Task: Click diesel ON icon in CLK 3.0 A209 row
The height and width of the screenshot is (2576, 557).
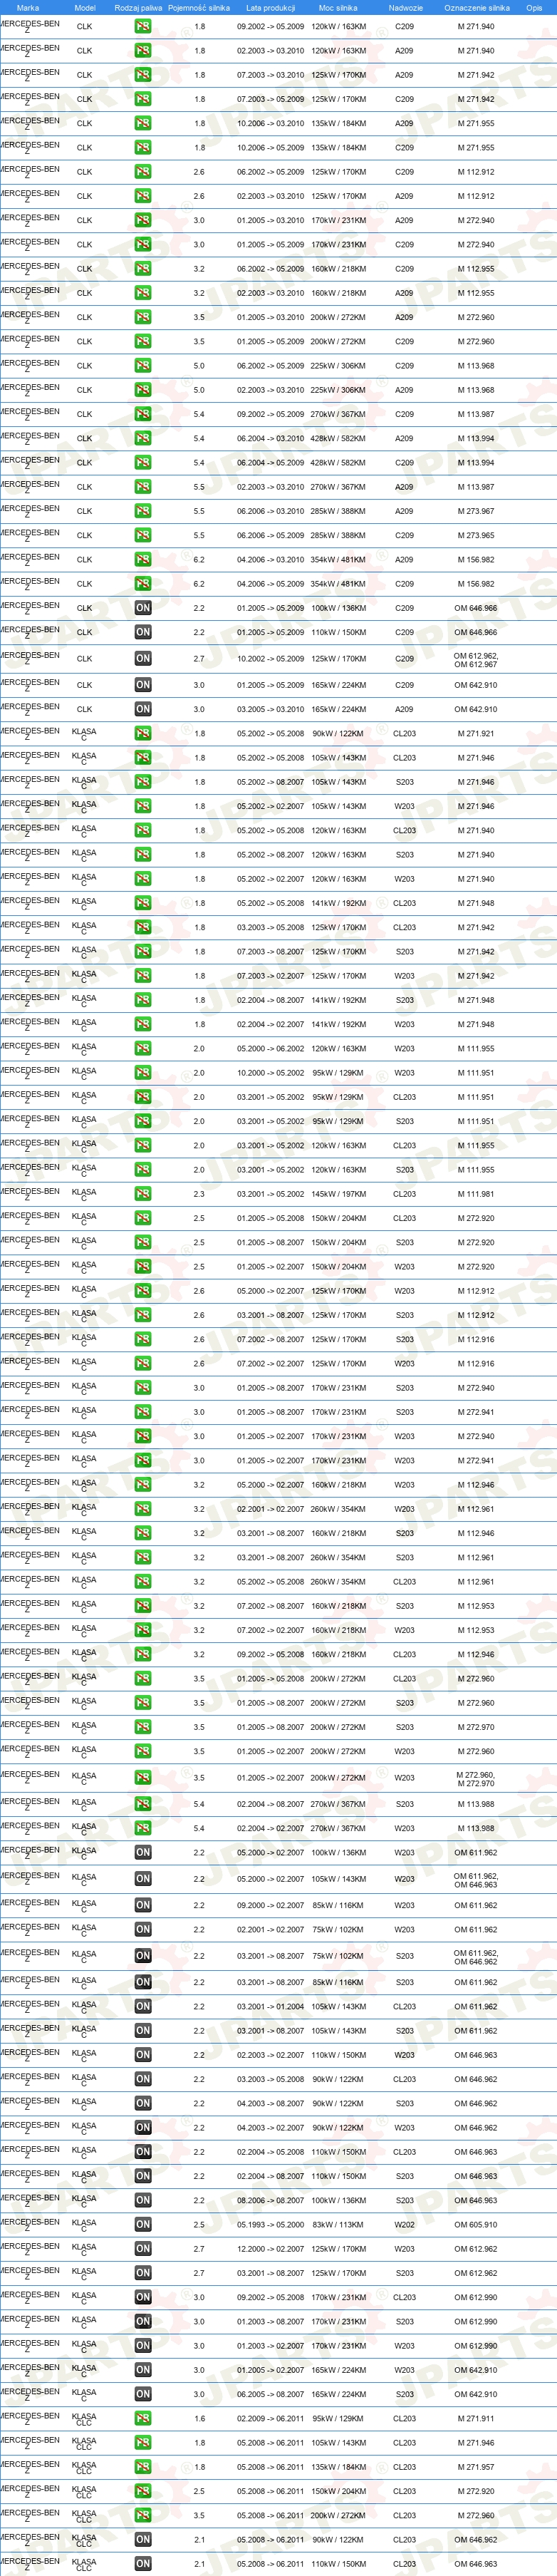Action: point(143,710)
